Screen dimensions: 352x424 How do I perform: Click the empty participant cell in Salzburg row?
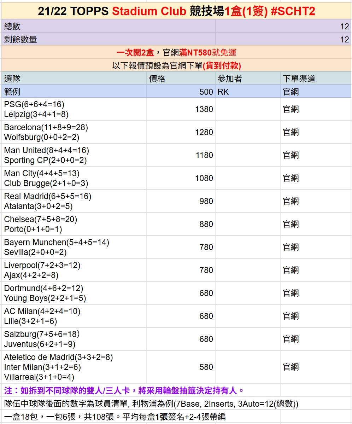tap(248, 339)
